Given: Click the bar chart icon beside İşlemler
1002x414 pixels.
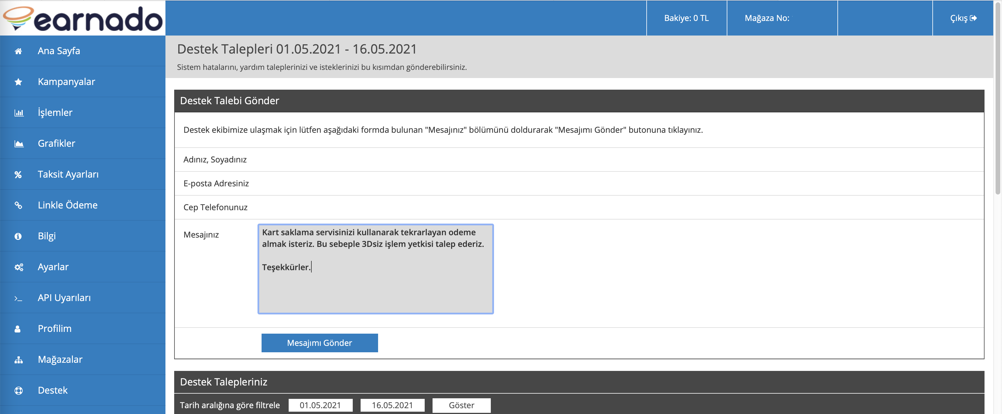Looking at the screenshot, I should (19, 113).
